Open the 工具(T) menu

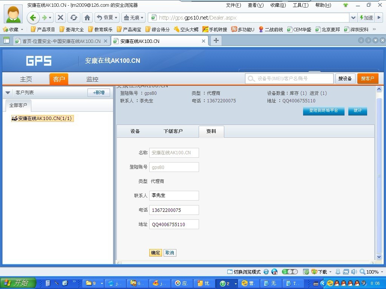pos(300,5)
